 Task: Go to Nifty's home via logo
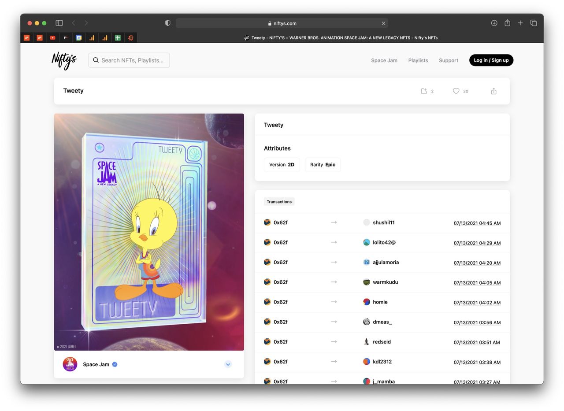click(64, 60)
